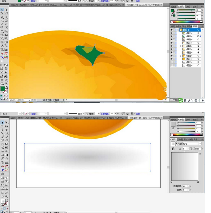
Task: Choose the Line Segment tool in upper window
Action: [2, 21]
